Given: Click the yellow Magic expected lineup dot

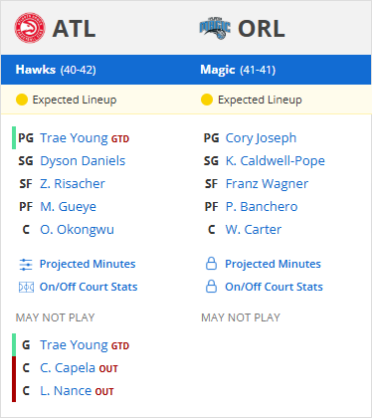Looking at the screenshot, I should click(x=207, y=100).
